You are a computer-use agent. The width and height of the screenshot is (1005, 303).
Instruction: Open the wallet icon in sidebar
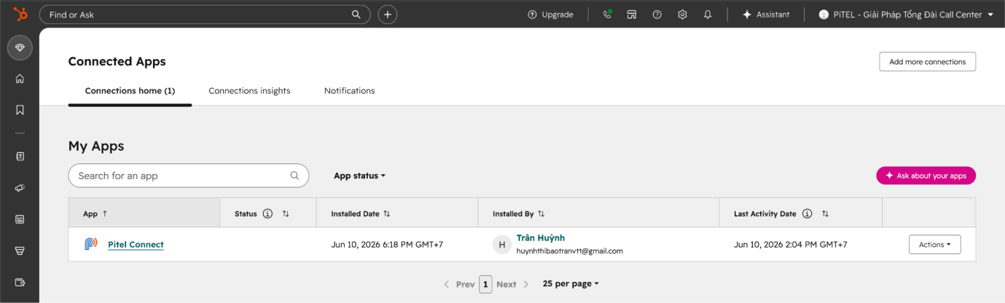pos(20,282)
